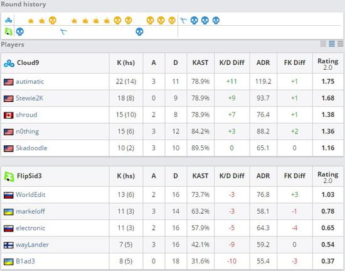
Task: Click the FlipSid3 logo in players table header
Action: 9,177
